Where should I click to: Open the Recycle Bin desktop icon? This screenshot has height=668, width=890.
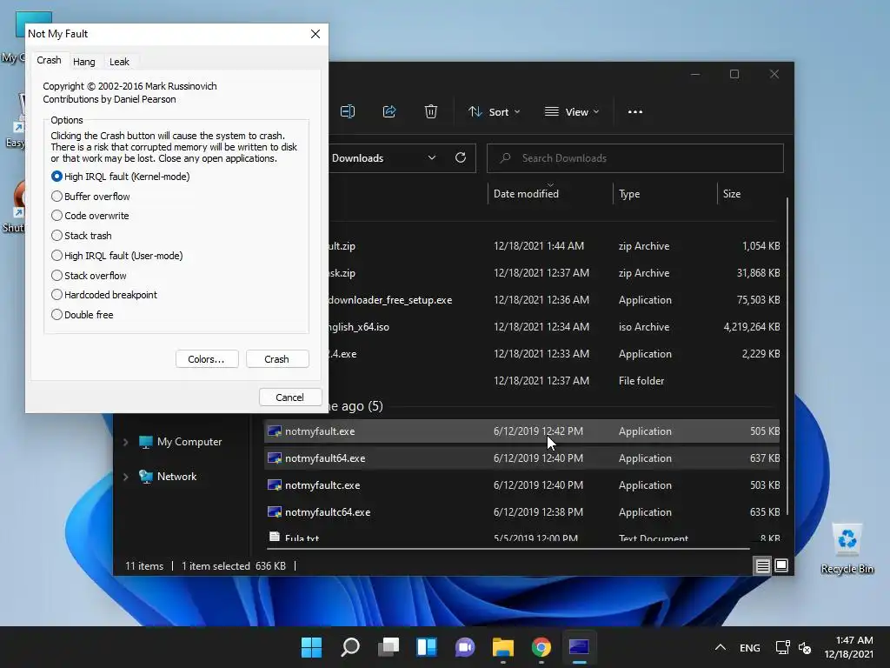847,549
